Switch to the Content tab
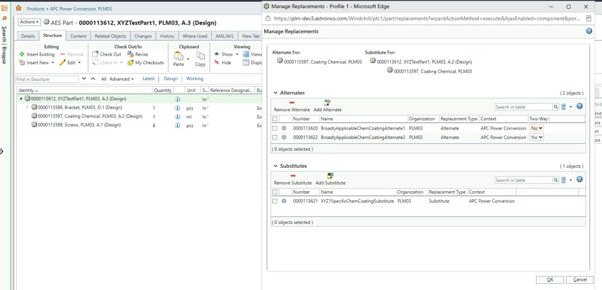602x290 pixels. tap(78, 36)
